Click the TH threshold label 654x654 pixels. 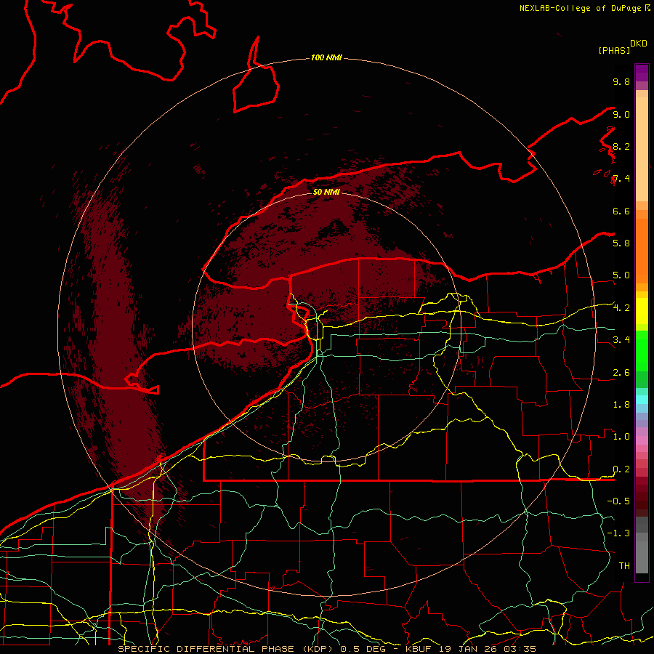(x=624, y=565)
